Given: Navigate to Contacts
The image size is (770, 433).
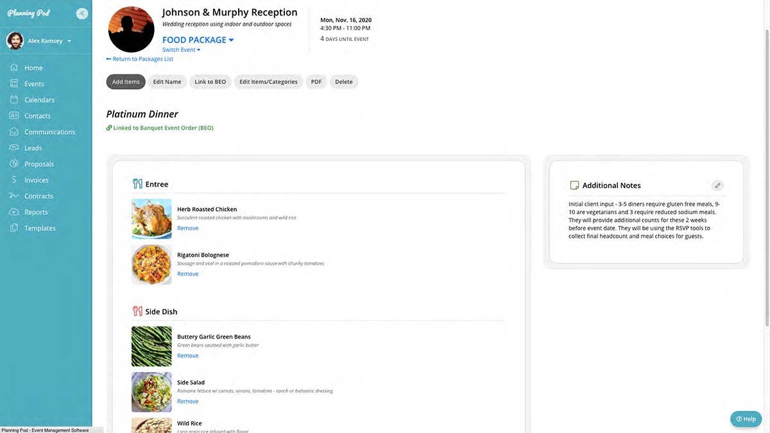Looking at the screenshot, I should click(37, 116).
